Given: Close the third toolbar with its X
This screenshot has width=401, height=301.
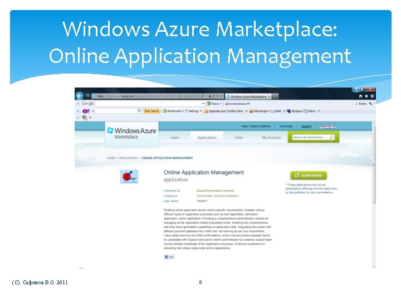Looking at the screenshot, I should pyautogui.click(x=78, y=118).
